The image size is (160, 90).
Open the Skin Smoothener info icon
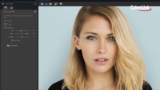(x=35, y=12)
